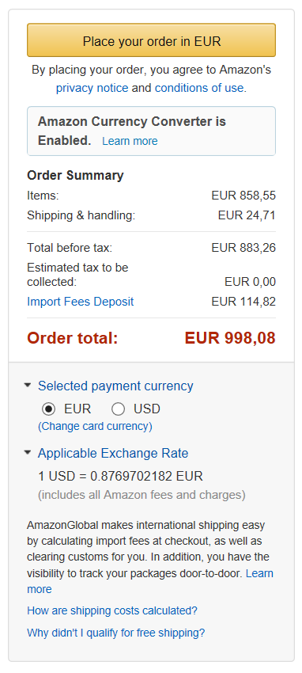Open How are shipping costs calculated
Screen dimensions: 302x673
point(112,610)
